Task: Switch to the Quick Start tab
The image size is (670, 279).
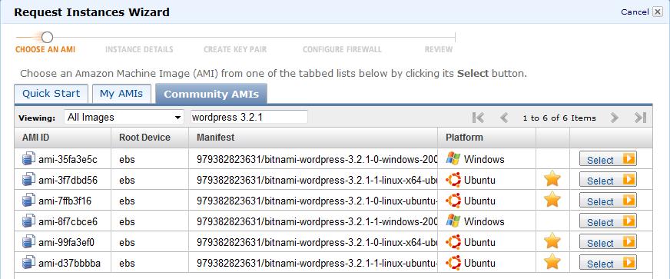Action: (x=51, y=94)
